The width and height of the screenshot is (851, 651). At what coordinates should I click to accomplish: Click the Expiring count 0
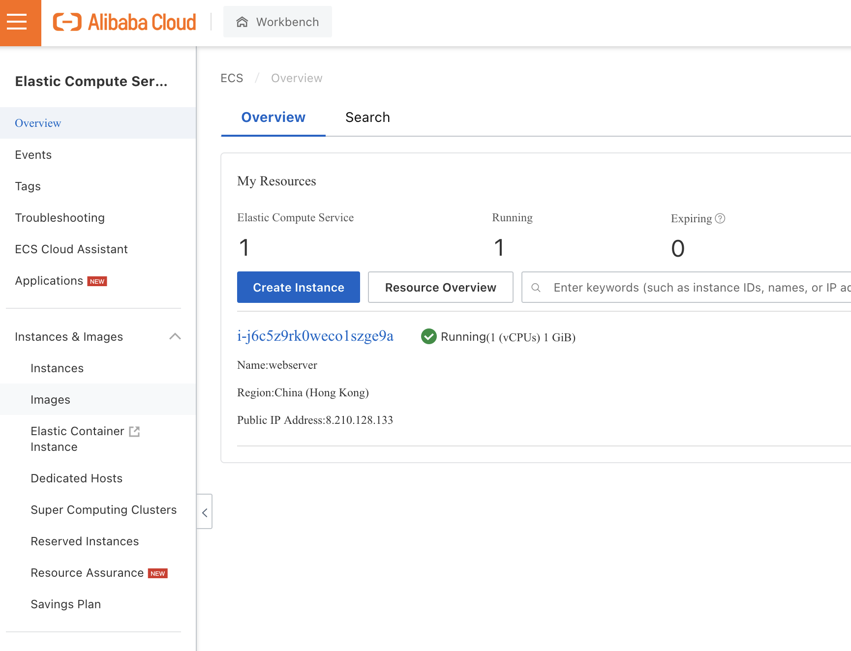click(678, 248)
